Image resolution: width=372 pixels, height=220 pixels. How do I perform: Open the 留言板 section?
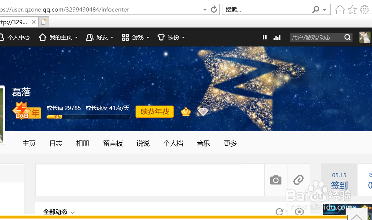pyautogui.click(x=113, y=143)
